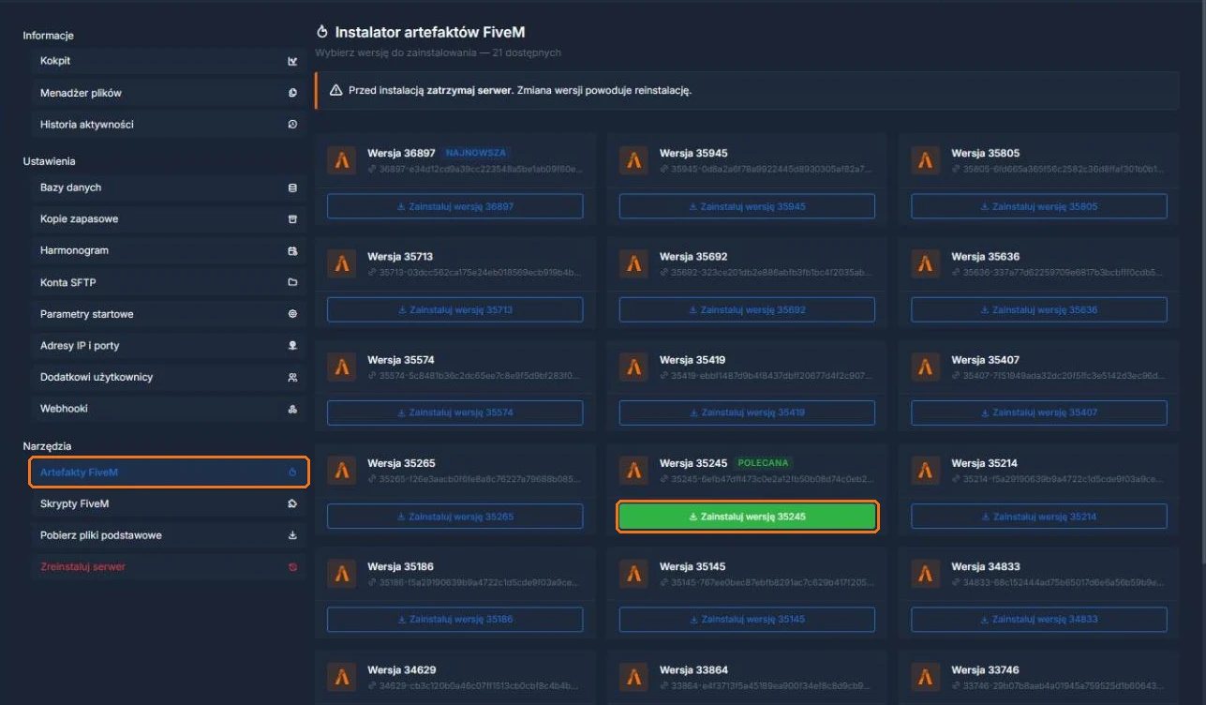Screen dimensions: 1206x705
Task: Click the users icon beside Dodatkowi użytkownicy
Action: [292, 378]
